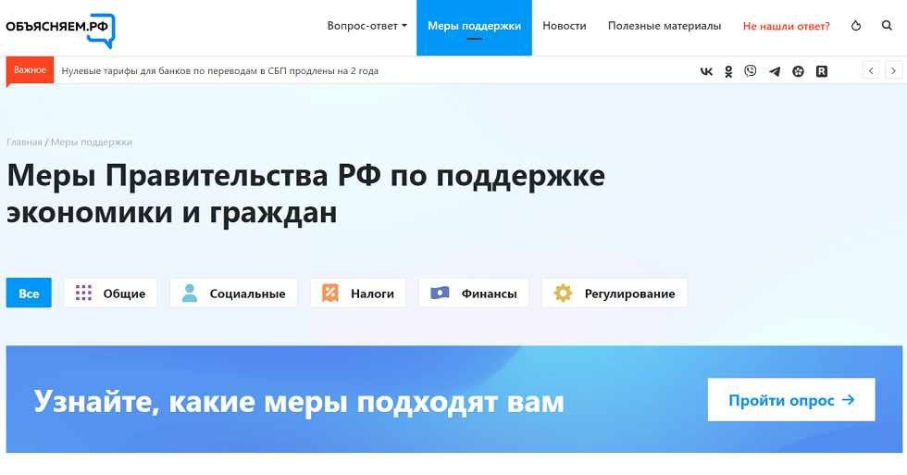The width and height of the screenshot is (907, 475).
Task: Filter measures by 'Социальные'
Action: [x=233, y=294]
